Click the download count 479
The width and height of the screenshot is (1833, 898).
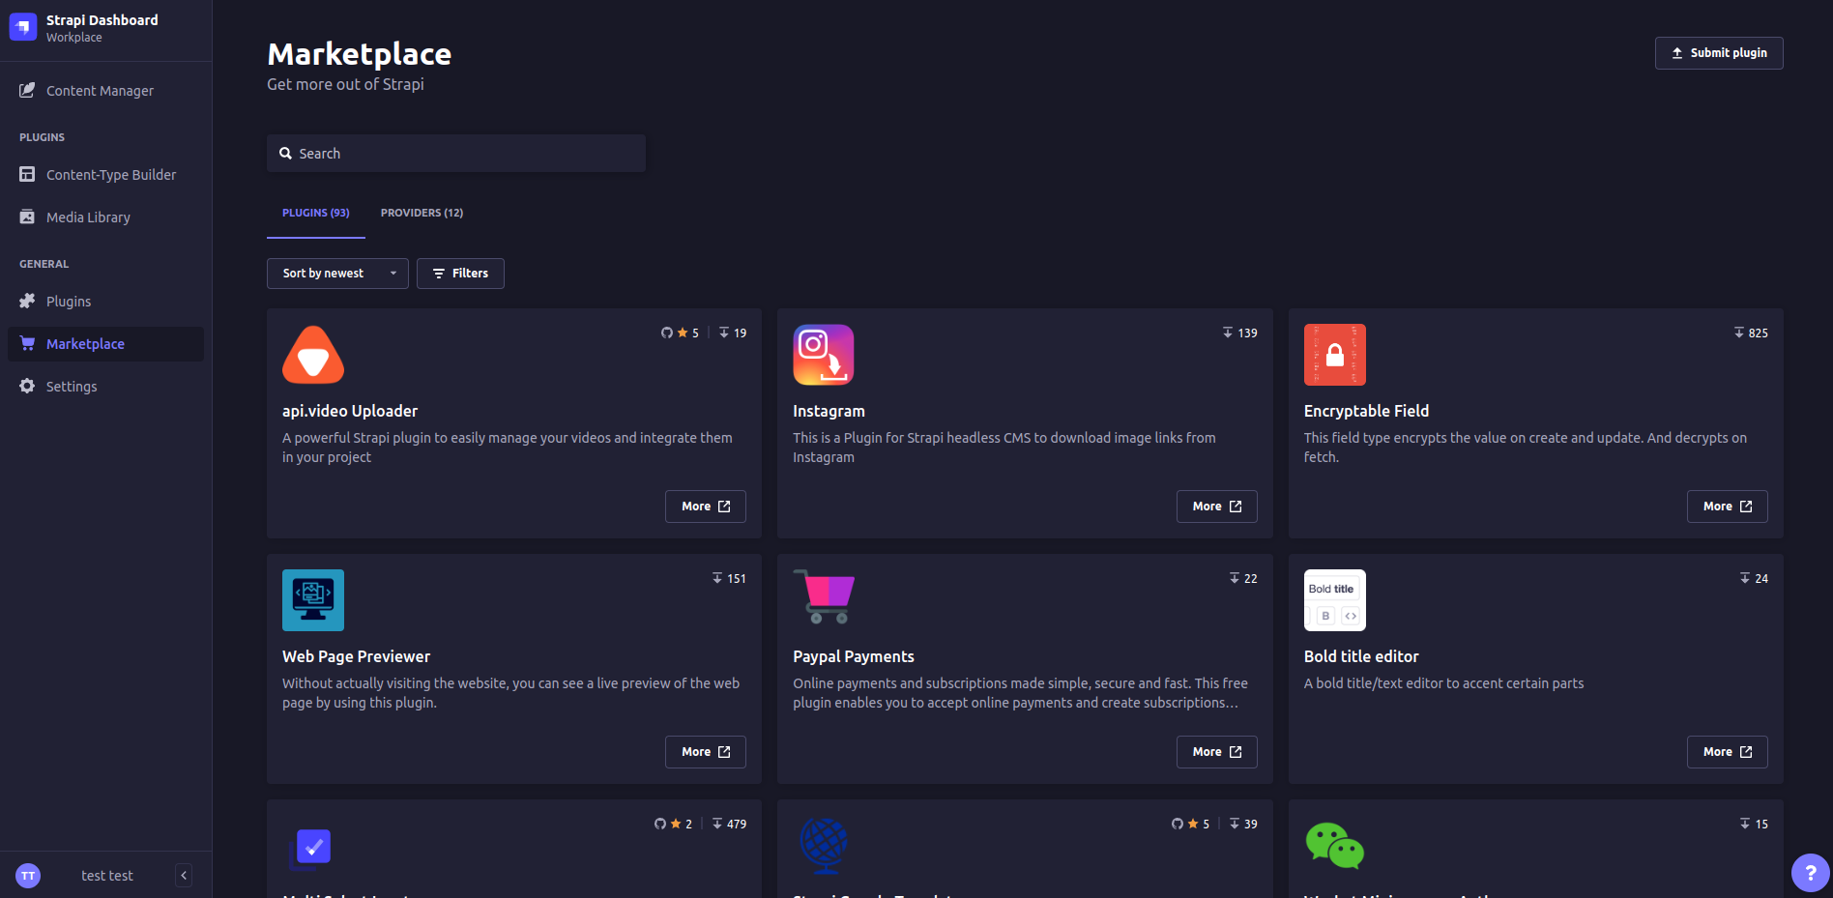point(729,824)
